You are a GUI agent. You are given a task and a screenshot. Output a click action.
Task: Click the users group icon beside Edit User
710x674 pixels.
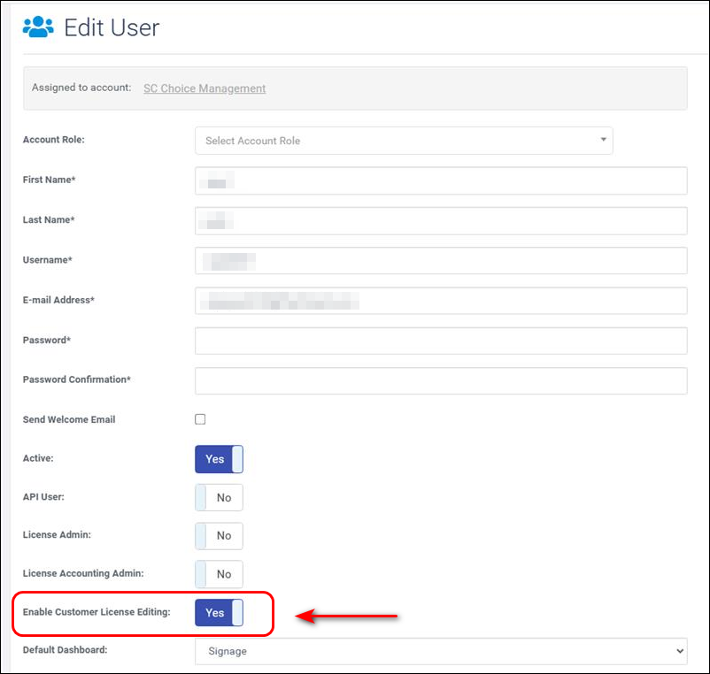(38, 27)
